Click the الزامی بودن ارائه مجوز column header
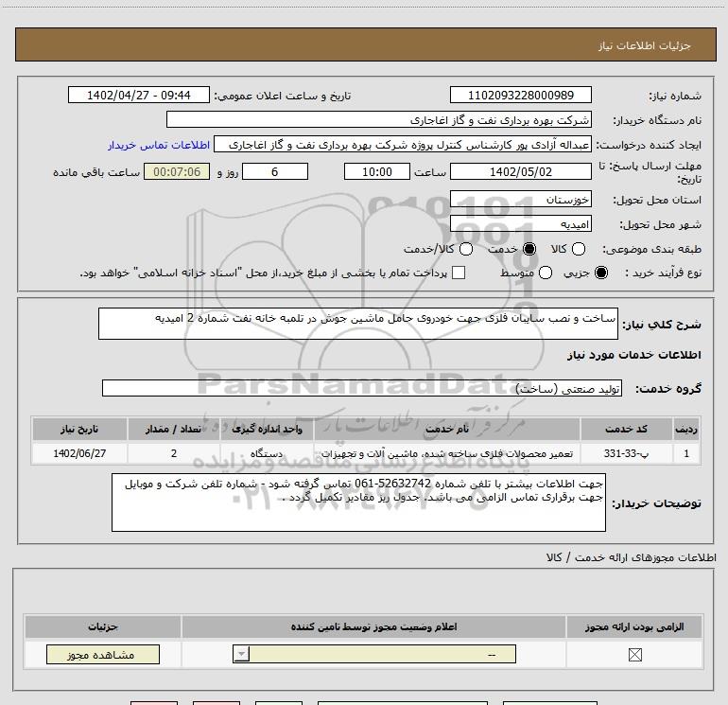Image resolution: width=728 pixels, height=705 pixels. (x=634, y=626)
